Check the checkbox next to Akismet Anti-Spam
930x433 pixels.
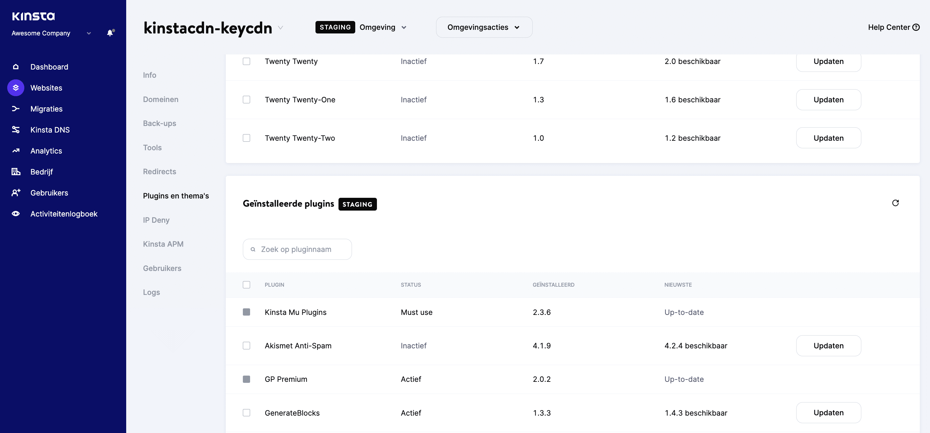click(246, 345)
